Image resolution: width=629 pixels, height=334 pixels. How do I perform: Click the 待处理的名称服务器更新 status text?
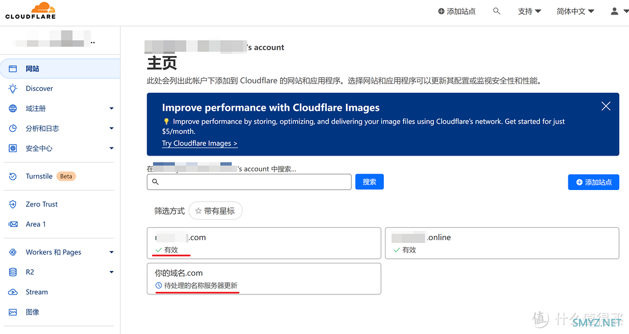[x=200, y=286]
